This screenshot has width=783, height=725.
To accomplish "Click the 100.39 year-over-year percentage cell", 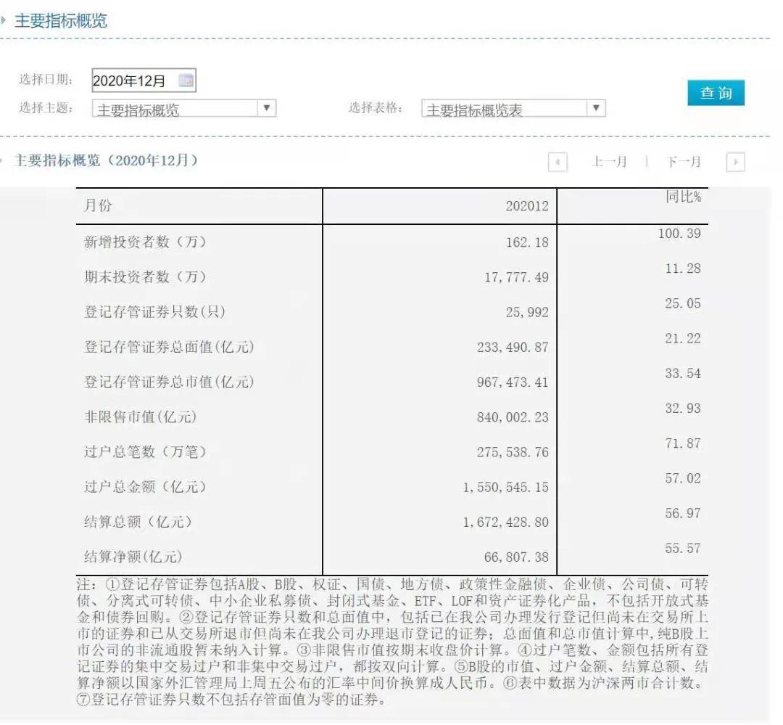I will click(679, 234).
